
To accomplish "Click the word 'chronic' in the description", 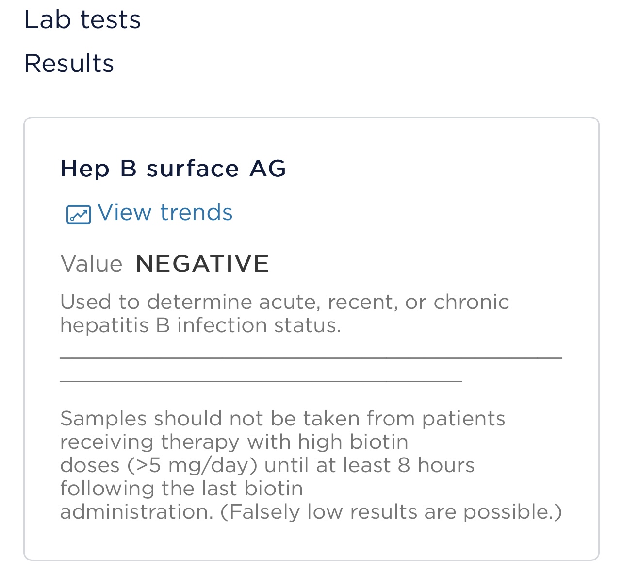I will 471,302.
